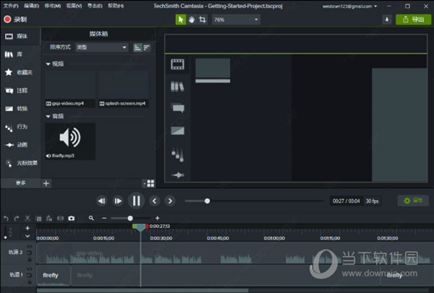The width and height of the screenshot is (434, 293).
Task: Open the 文件(F) menu
Action: (11, 6)
